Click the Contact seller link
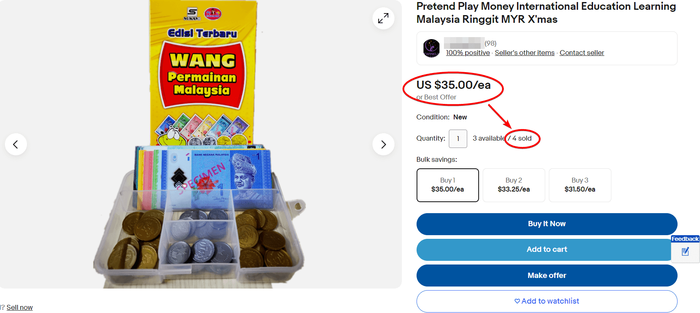This screenshot has height=313, width=700. click(582, 53)
